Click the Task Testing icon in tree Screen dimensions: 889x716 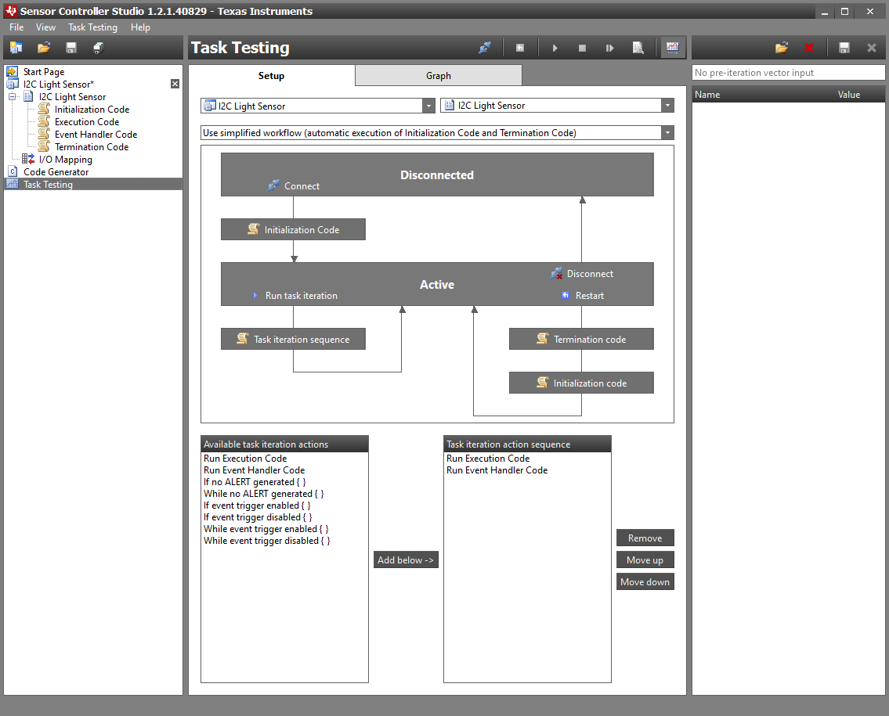(x=13, y=184)
